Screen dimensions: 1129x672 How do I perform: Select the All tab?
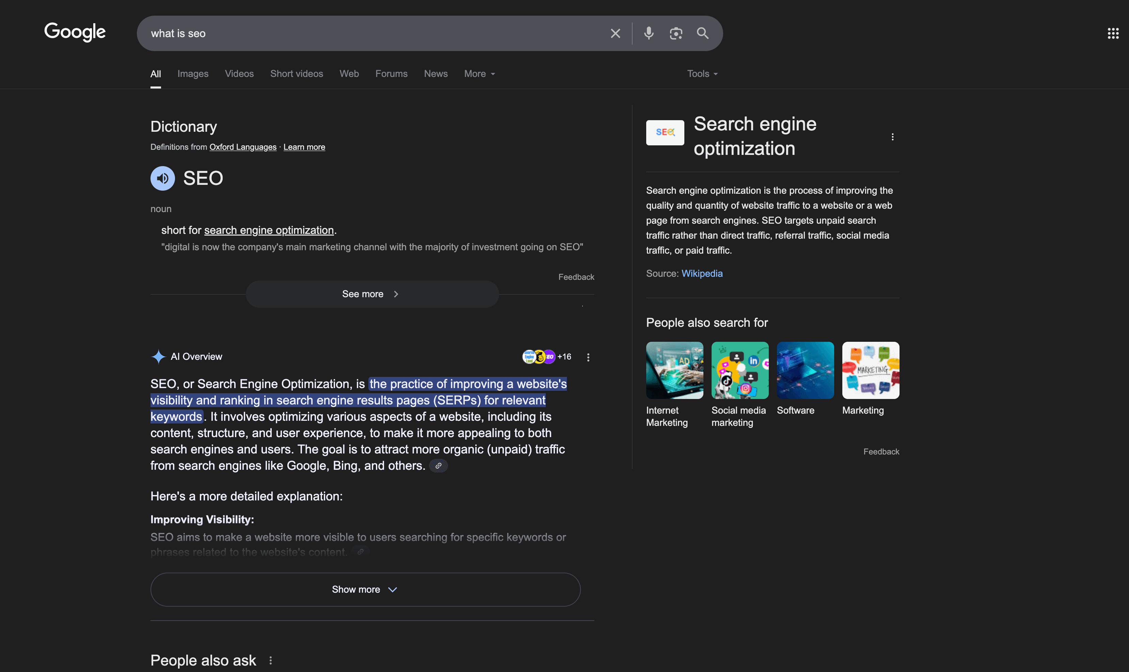(155, 74)
